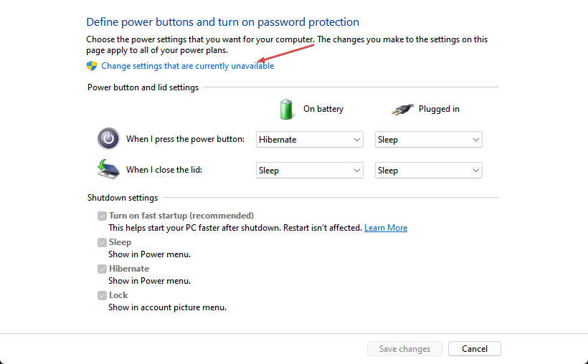Click the Save changes button
This screenshot has width=588, height=364.
pos(404,349)
